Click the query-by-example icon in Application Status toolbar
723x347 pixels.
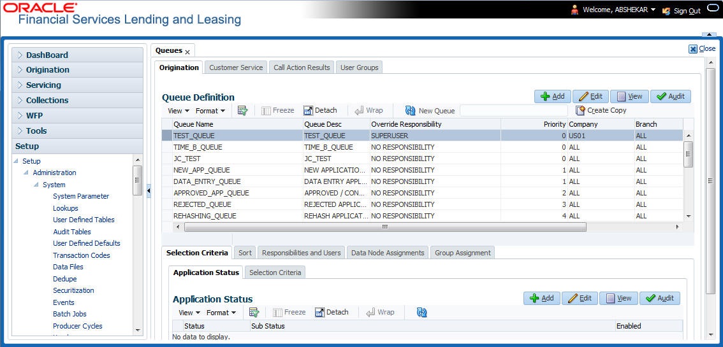[254, 313]
